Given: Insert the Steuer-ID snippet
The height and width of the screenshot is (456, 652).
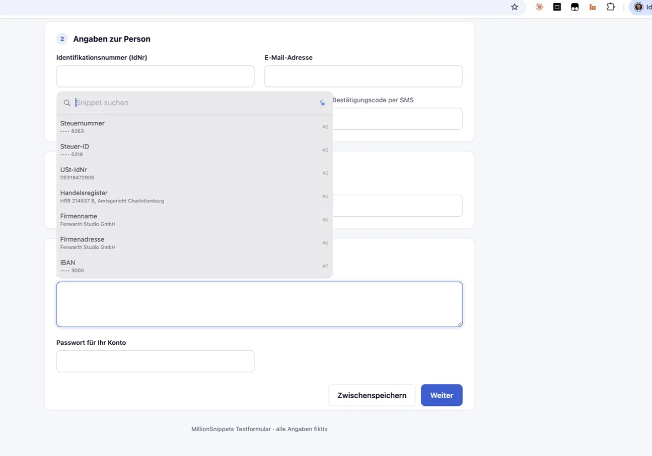Looking at the screenshot, I should coord(194,150).
